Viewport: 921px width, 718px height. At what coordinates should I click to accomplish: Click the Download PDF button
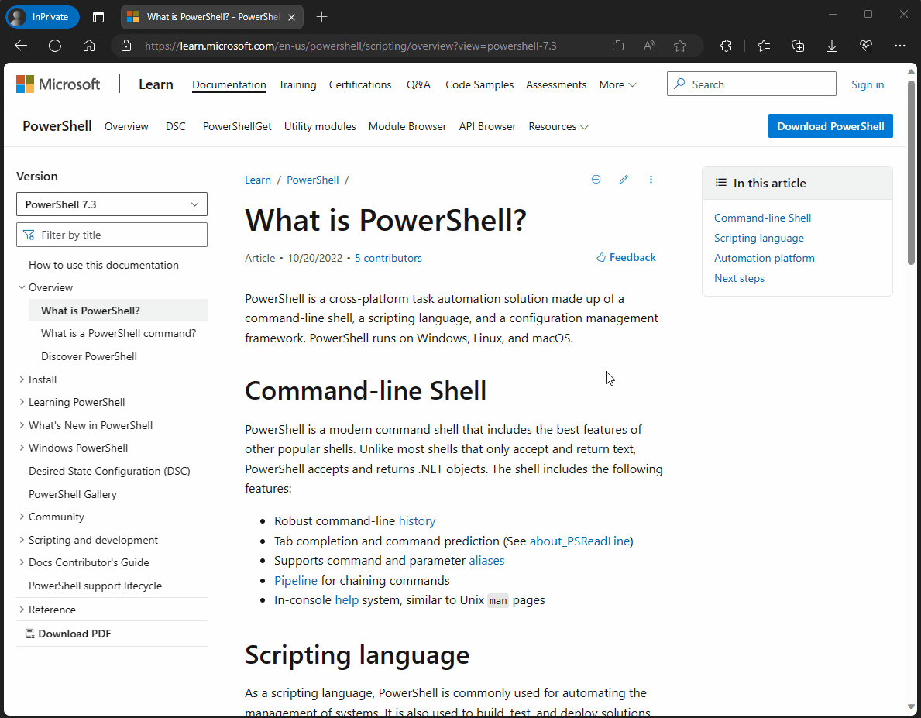[x=68, y=634]
